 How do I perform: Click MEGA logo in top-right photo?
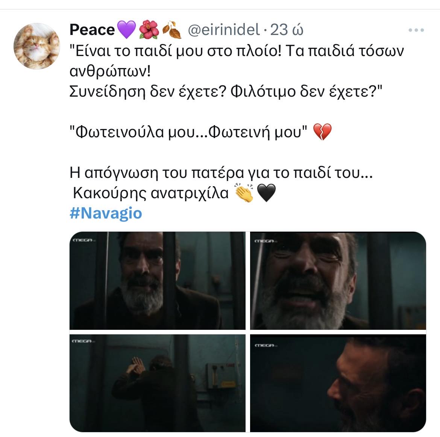pyautogui.click(x=266, y=241)
